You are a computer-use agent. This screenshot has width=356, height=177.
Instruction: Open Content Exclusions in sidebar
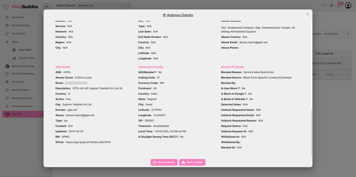coord(22,107)
